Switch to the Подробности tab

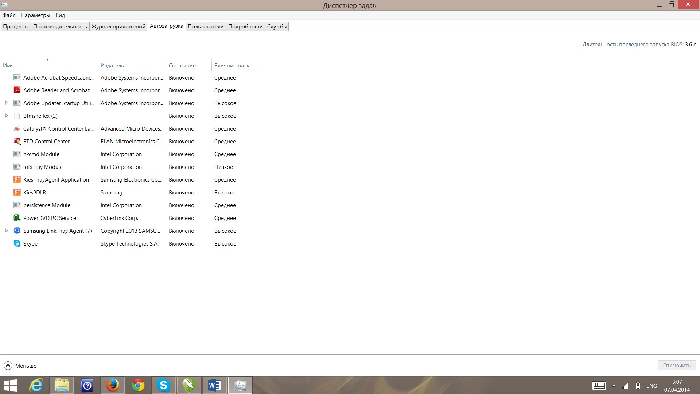(x=245, y=26)
